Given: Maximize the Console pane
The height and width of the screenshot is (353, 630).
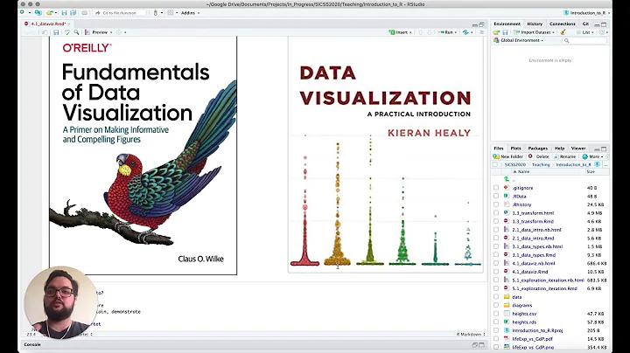Looking at the screenshot, I should point(481,344).
